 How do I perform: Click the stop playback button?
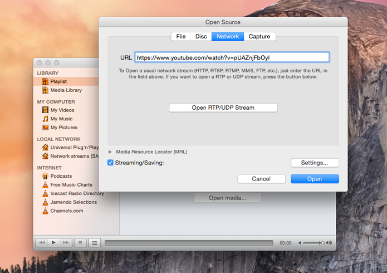[80, 242]
